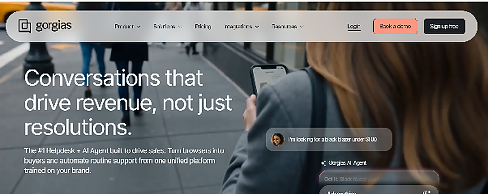The width and height of the screenshot is (488, 194).
Task: Click the sparkle icon in chat input
Action: click(x=426, y=192)
